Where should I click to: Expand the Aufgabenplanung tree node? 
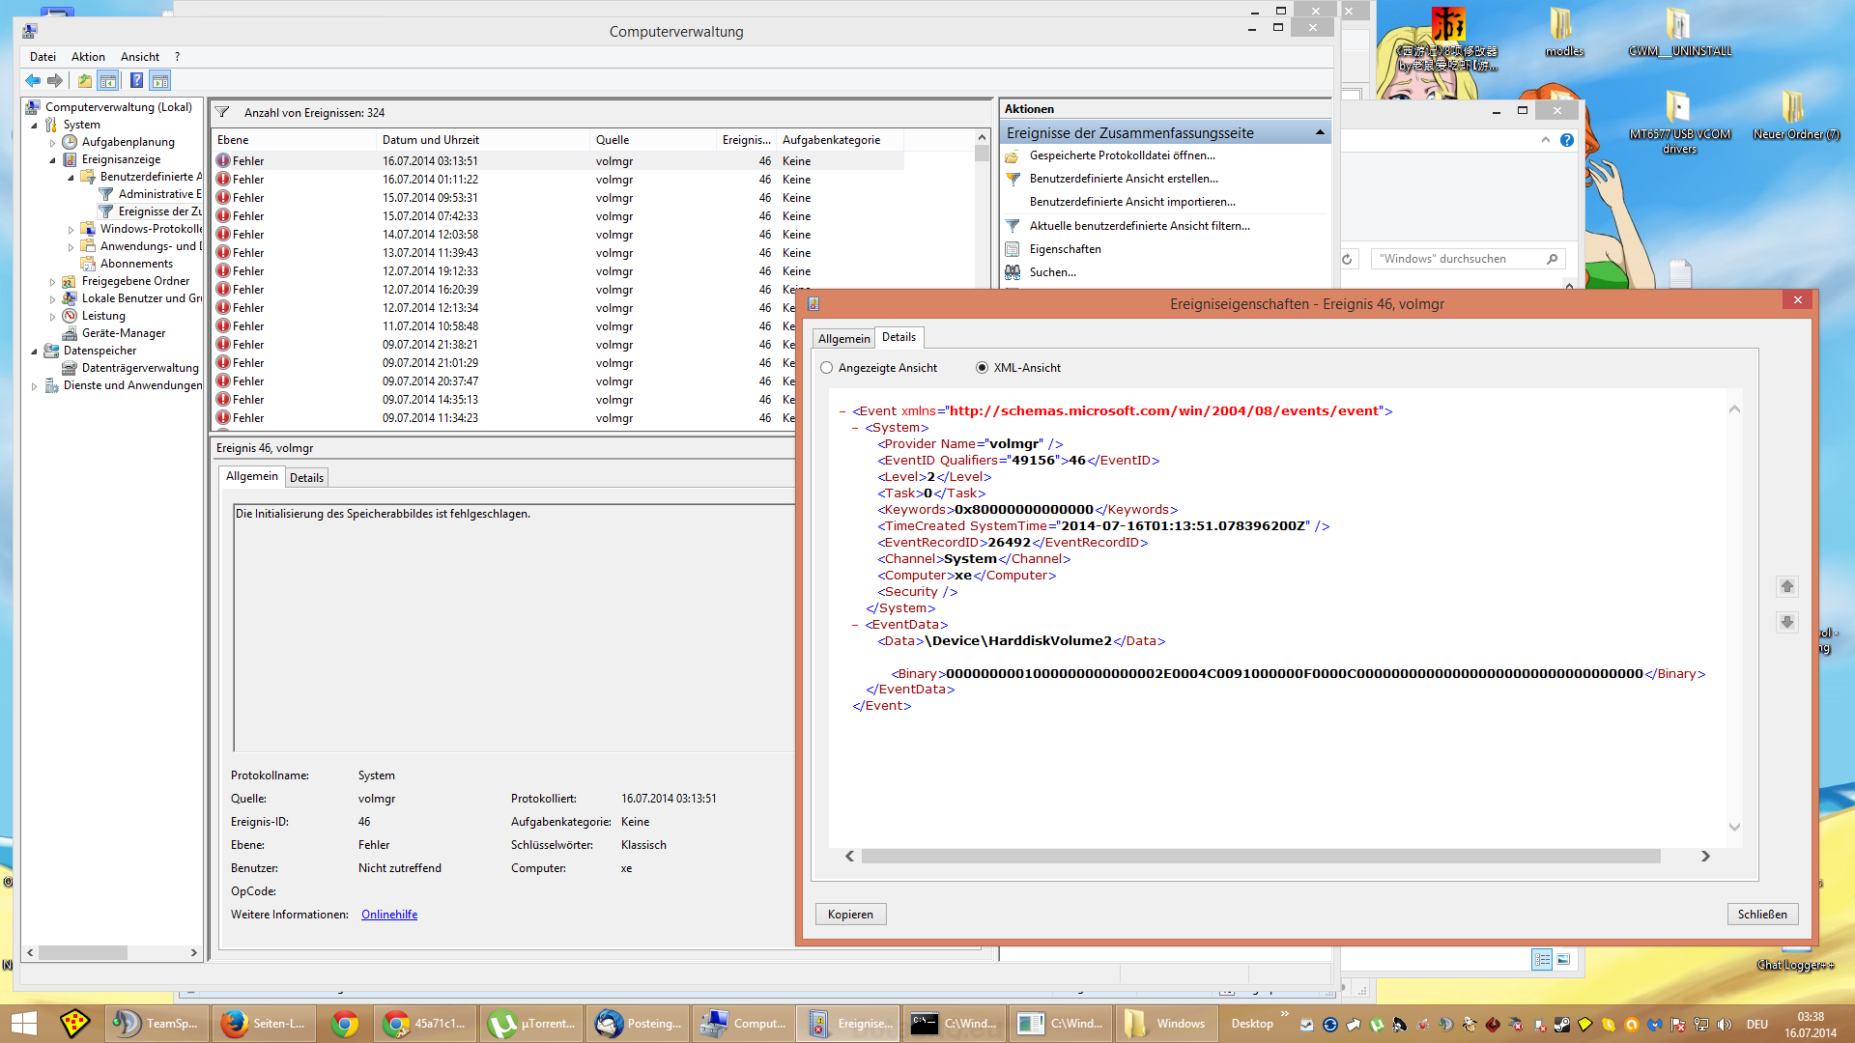53,143
